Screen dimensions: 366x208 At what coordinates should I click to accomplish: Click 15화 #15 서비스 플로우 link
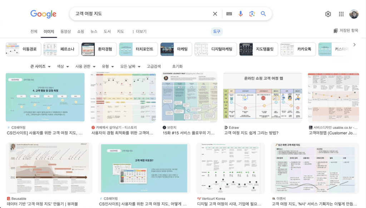(x=188, y=133)
